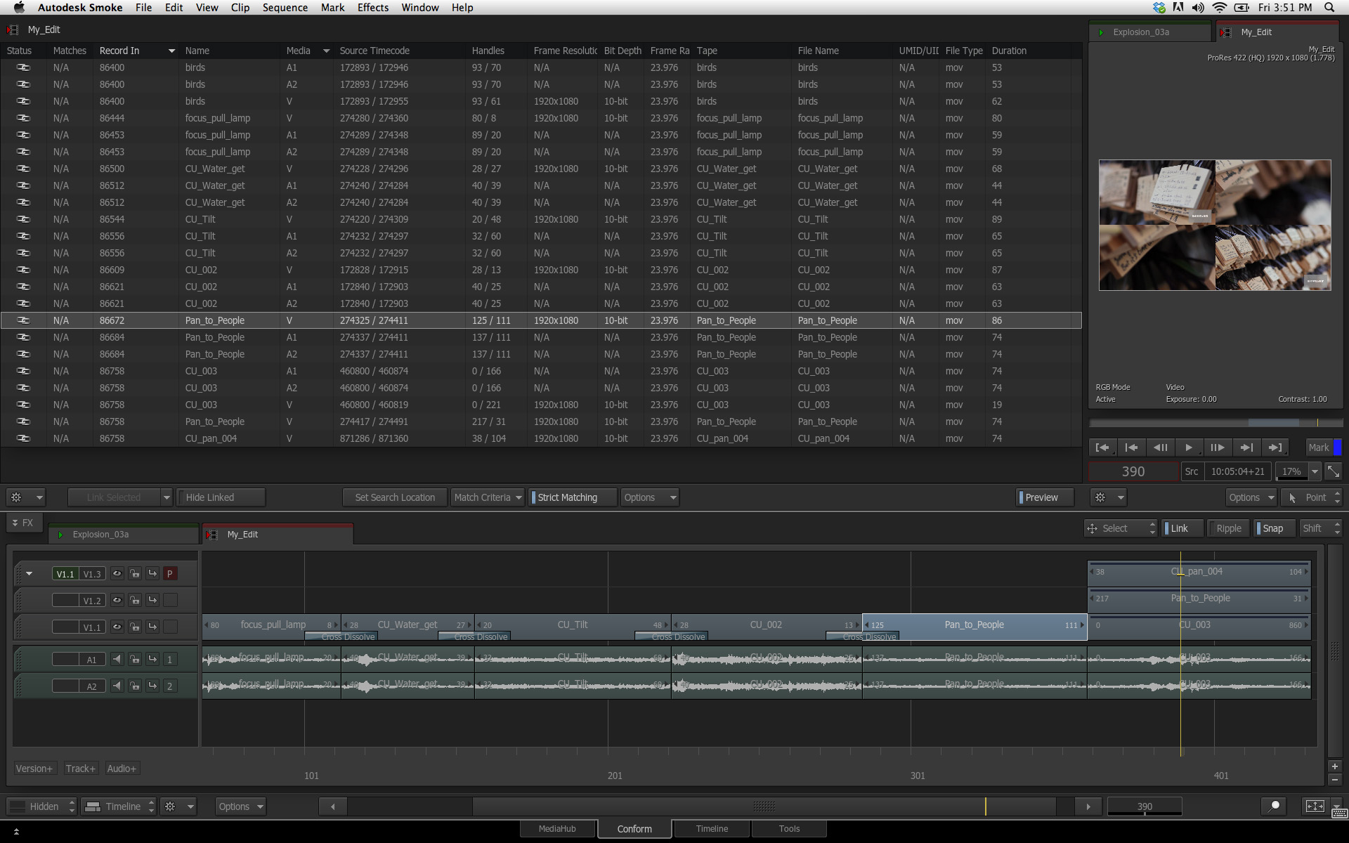Open the viewer zoom 17% dropdown
1349x843 pixels.
[1315, 471]
